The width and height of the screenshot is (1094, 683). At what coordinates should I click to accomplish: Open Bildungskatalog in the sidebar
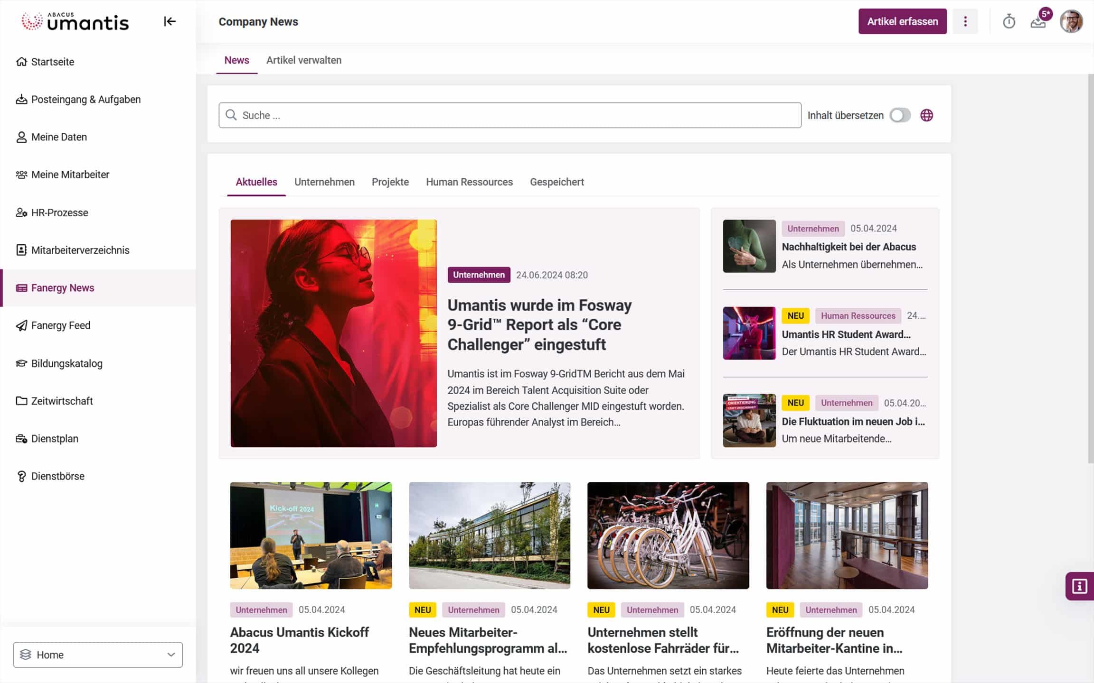[66, 363]
